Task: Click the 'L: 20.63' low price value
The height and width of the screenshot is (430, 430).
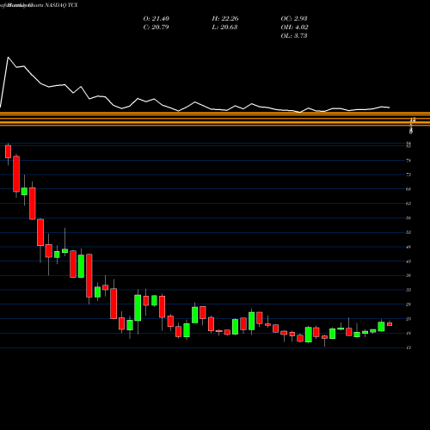Action: click(x=224, y=28)
